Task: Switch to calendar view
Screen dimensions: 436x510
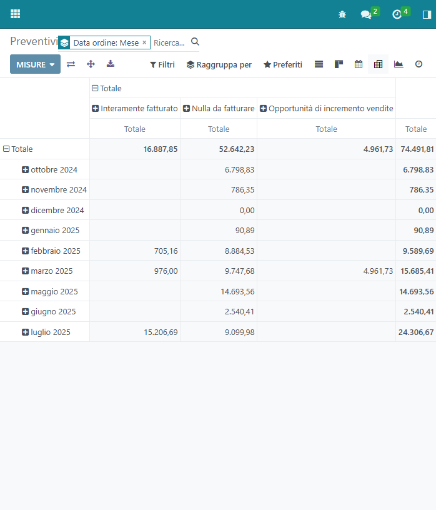Action: pyautogui.click(x=359, y=64)
